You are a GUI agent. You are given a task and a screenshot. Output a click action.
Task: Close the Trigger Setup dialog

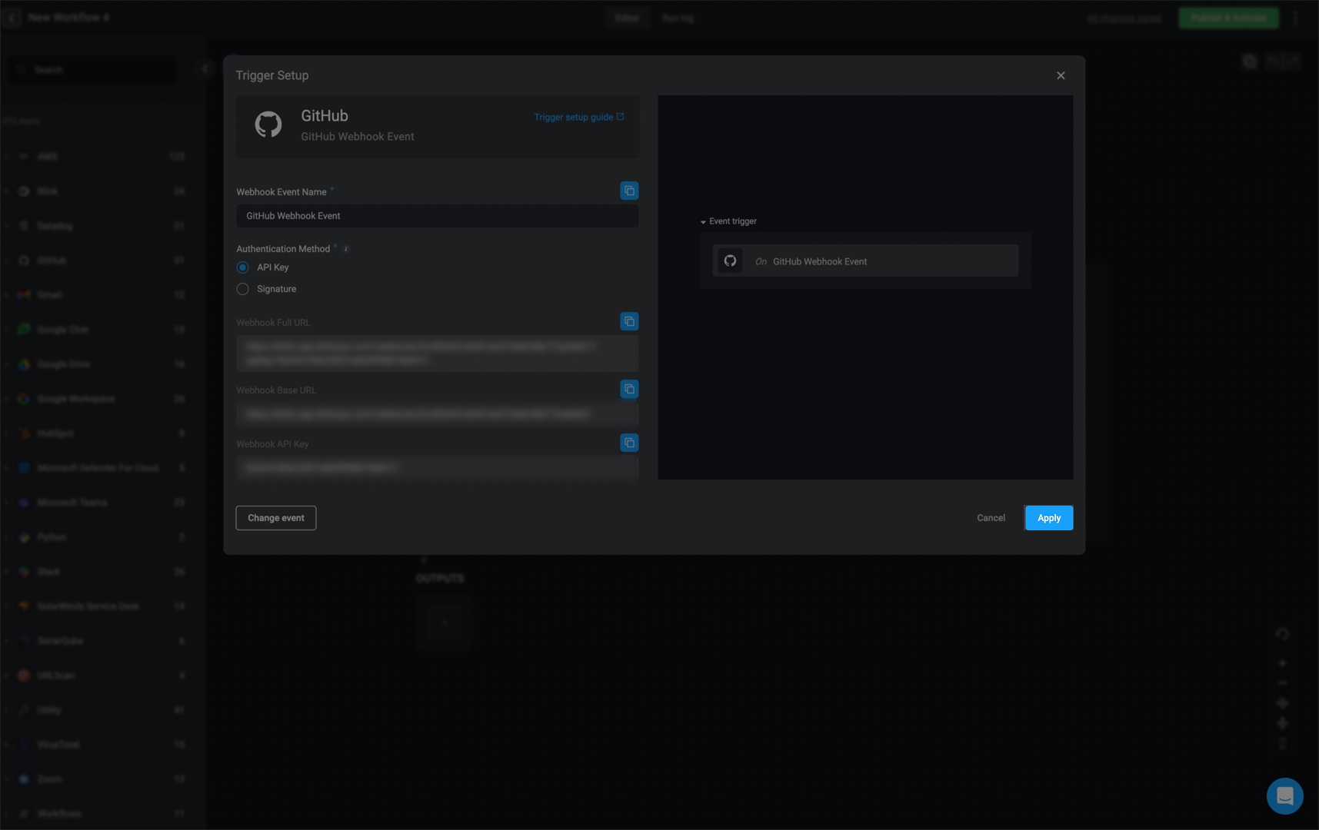[x=1061, y=75]
